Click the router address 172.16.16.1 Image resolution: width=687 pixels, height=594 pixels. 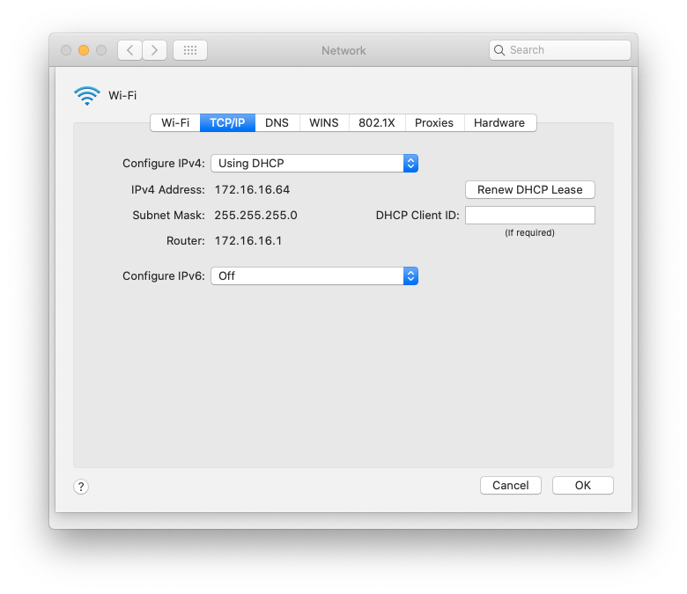click(248, 241)
